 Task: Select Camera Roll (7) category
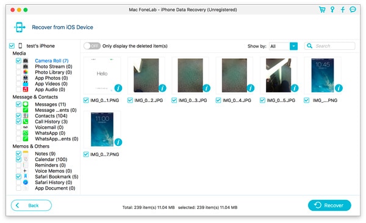(52, 61)
